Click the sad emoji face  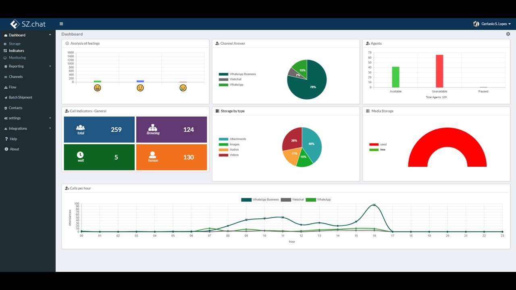pyautogui.click(x=183, y=88)
